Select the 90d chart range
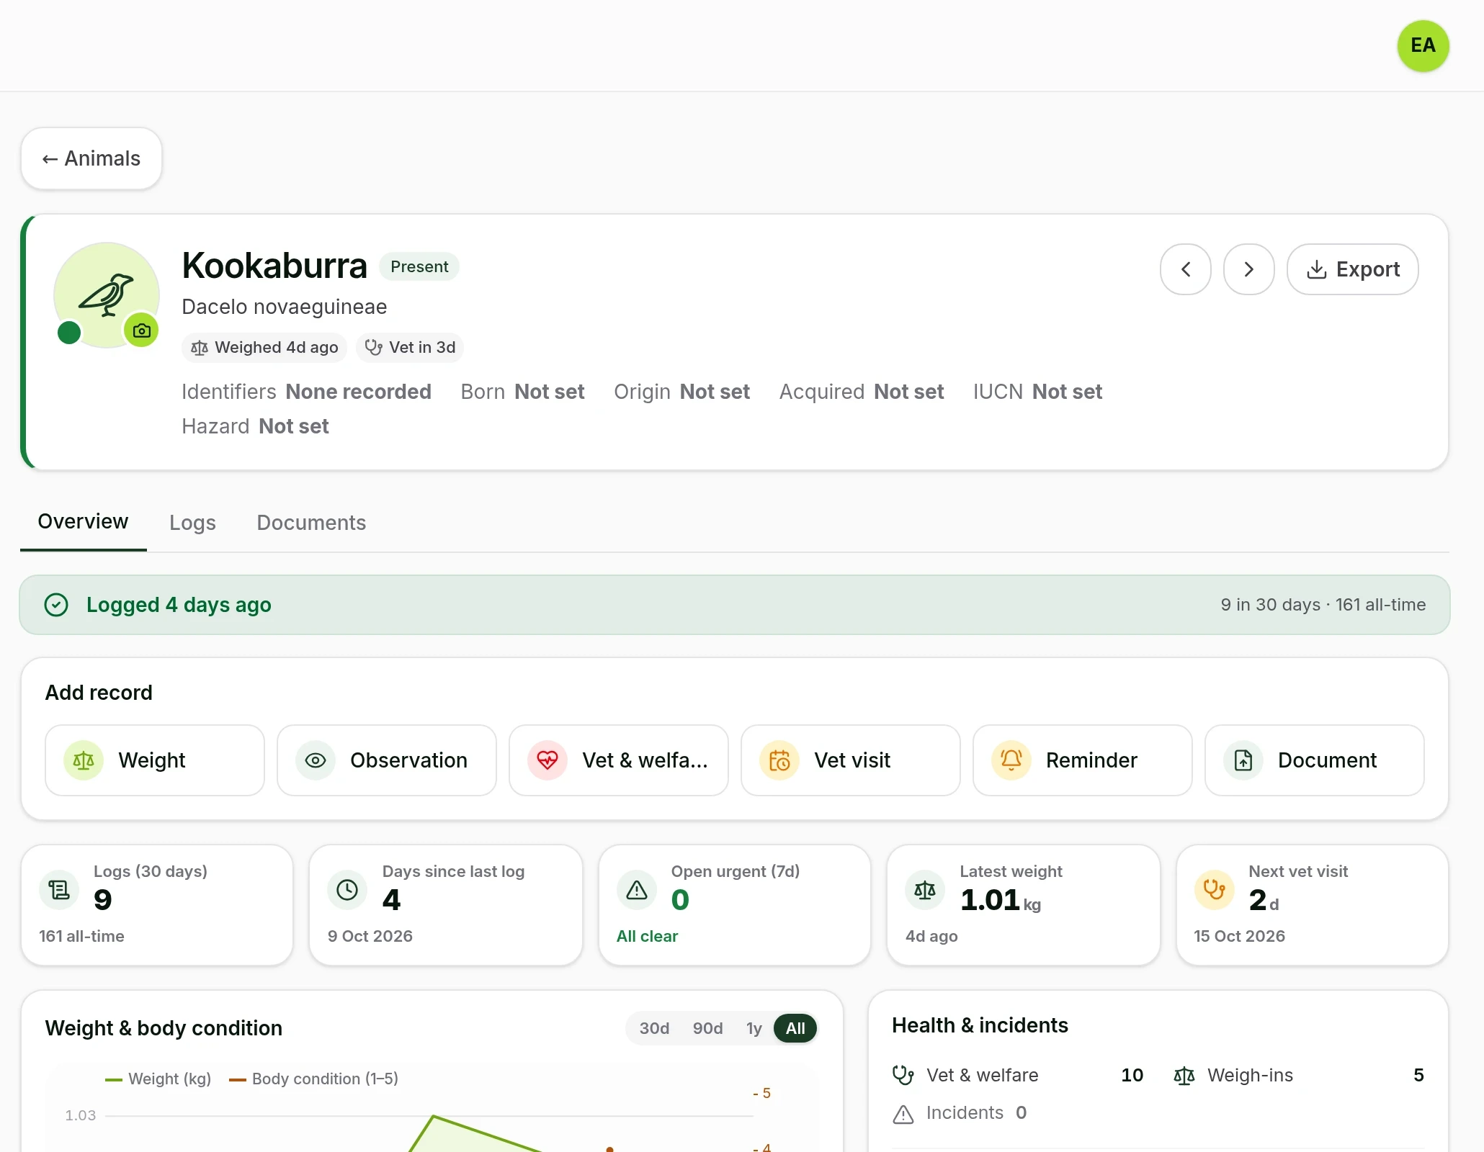The image size is (1484, 1152). point(707,1028)
